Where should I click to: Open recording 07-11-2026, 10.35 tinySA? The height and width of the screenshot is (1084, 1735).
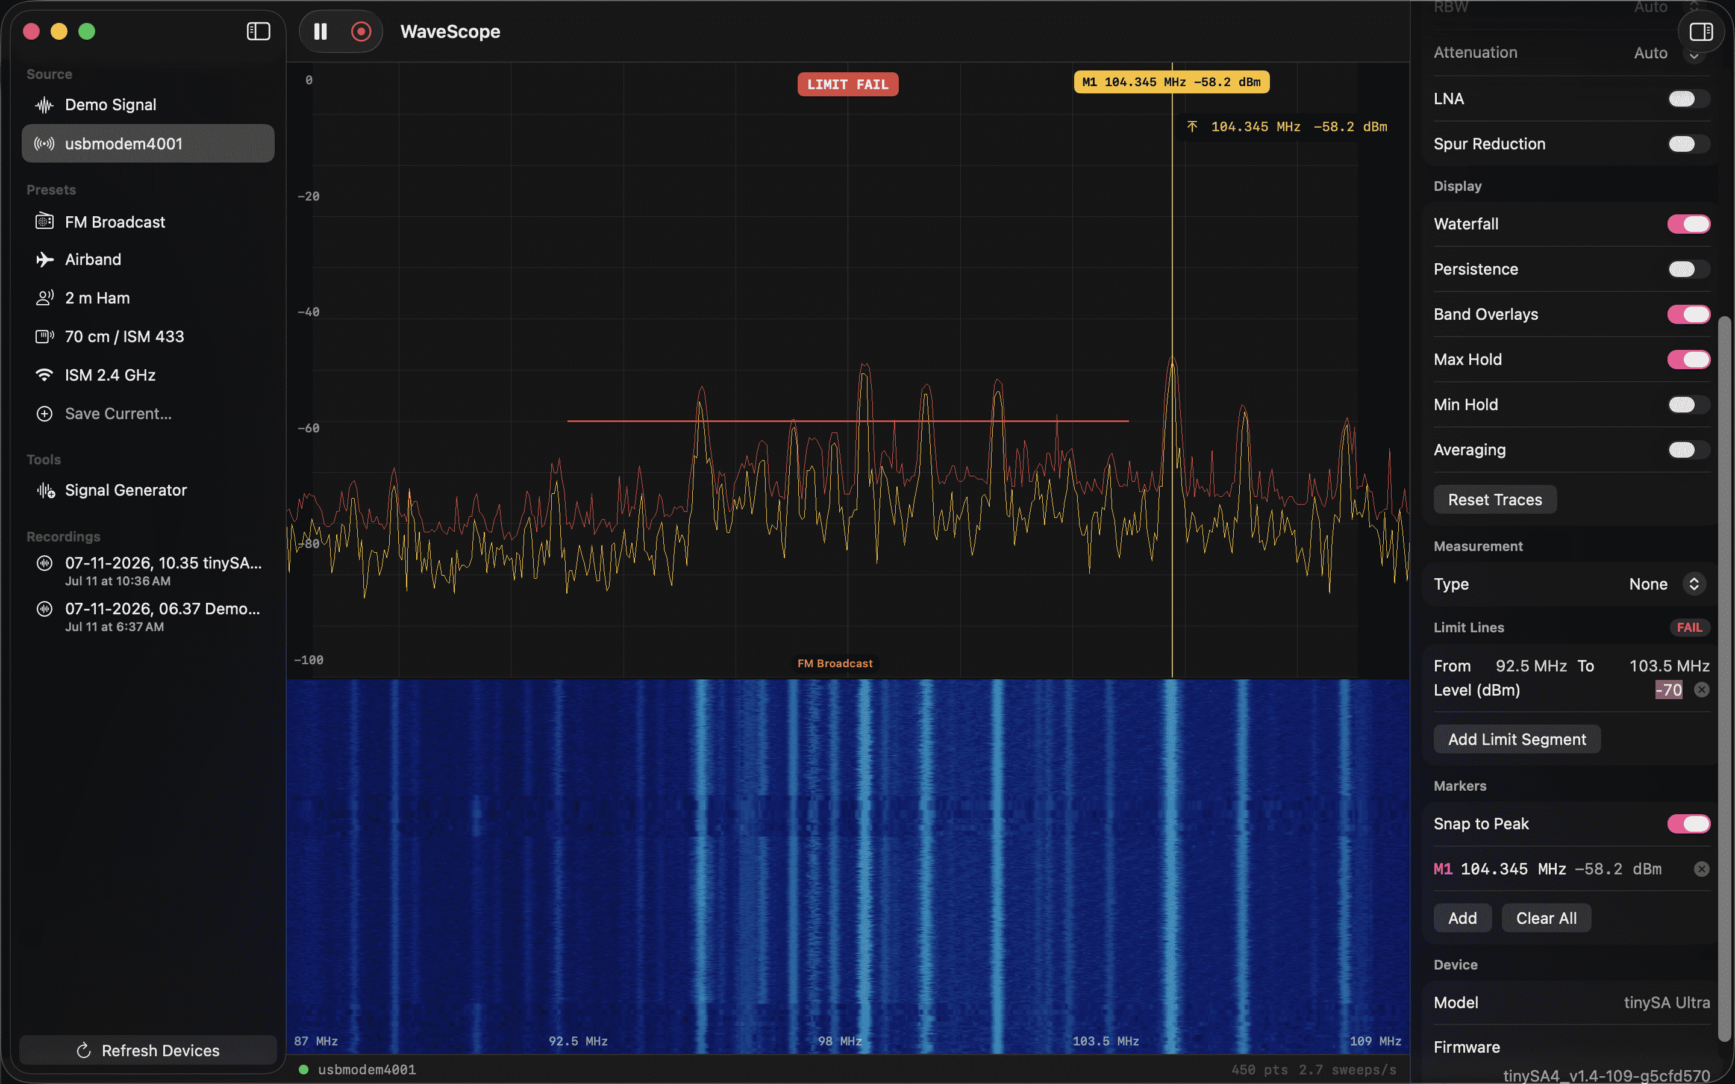point(148,571)
